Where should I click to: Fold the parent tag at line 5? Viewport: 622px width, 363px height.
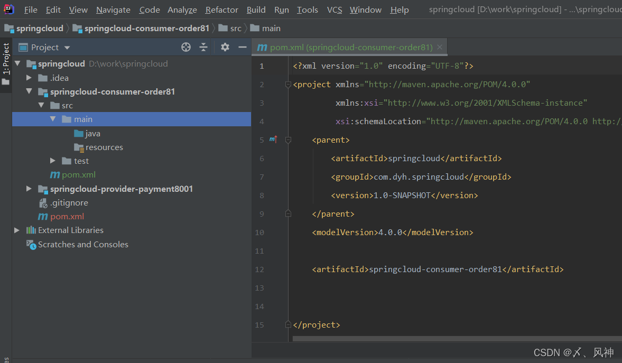(x=289, y=139)
